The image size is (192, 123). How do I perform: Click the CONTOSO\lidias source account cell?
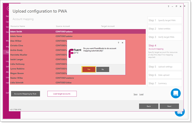(x=63, y=83)
